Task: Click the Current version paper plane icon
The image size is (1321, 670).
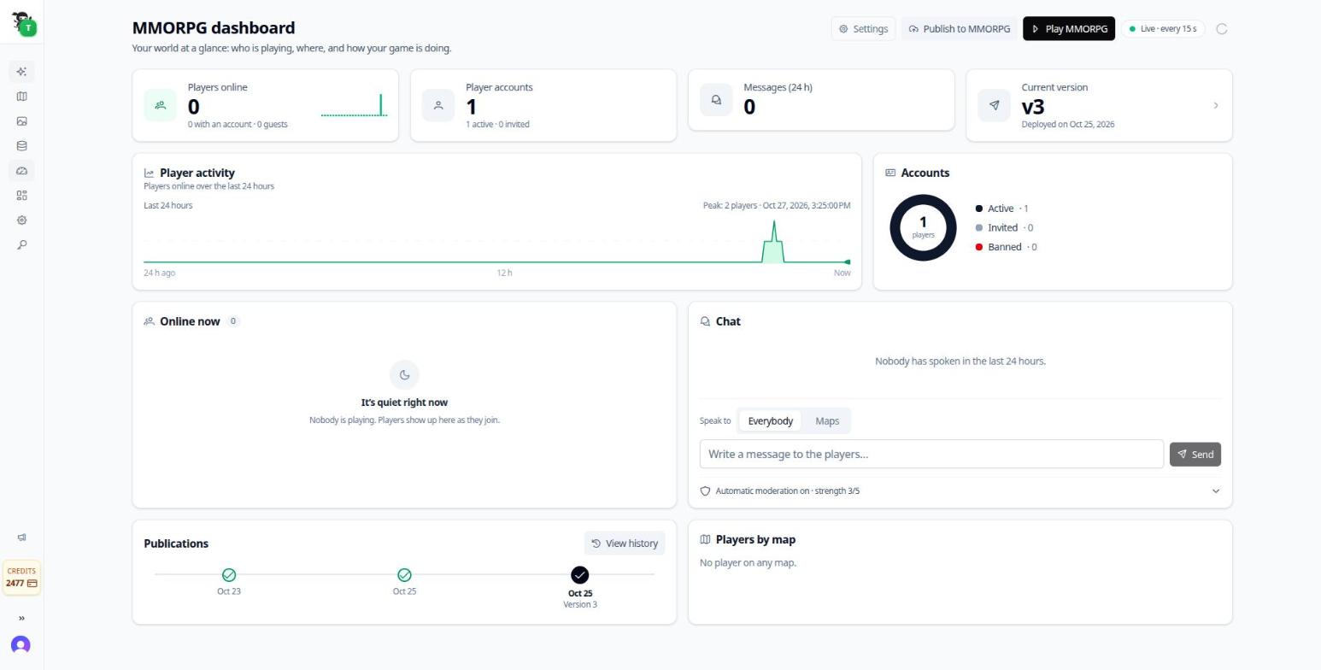Action: coord(994,105)
